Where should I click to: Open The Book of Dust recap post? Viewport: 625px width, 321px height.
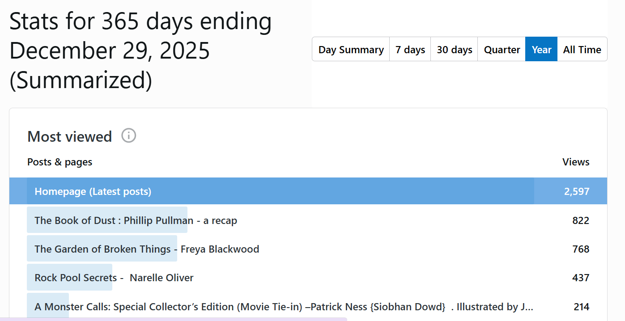tap(136, 220)
